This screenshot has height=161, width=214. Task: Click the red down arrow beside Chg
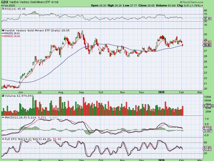pyautogui.click(x=202, y=5)
